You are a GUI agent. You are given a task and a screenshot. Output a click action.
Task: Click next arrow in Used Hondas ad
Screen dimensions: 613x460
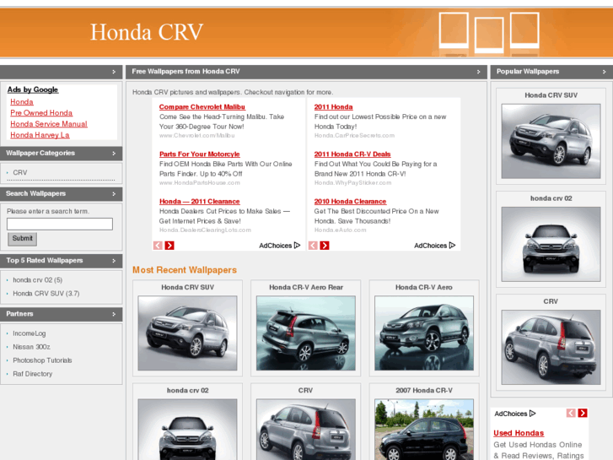[583, 413]
